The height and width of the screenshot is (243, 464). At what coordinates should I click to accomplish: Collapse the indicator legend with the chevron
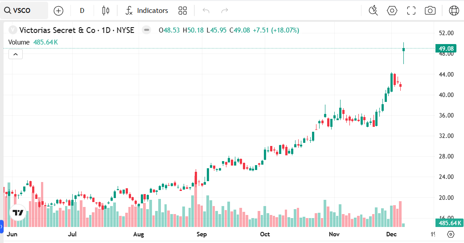pos(16,54)
